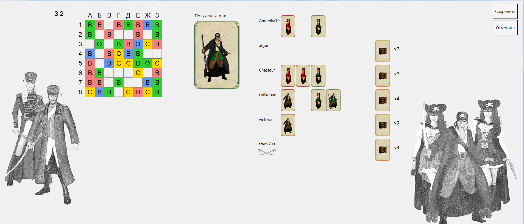Image resolution: width=524 pixels, height=224 pixels.
Task: Select evilkaban's red-framed pirate man card
Action: click(x=288, y=100)
